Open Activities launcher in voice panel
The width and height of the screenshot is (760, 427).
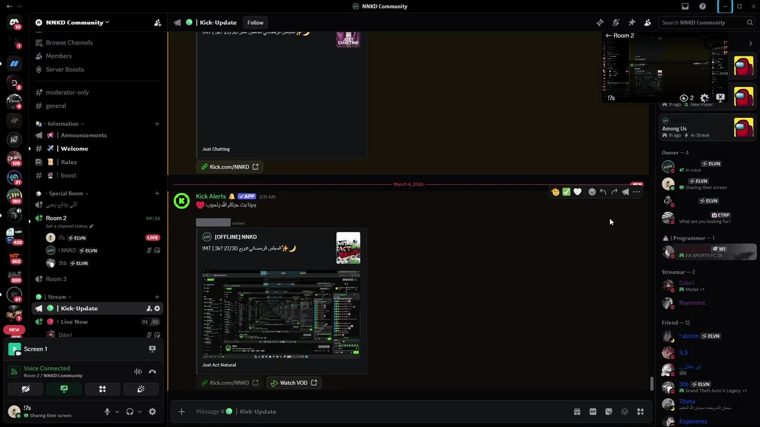(x=102, y=389)
